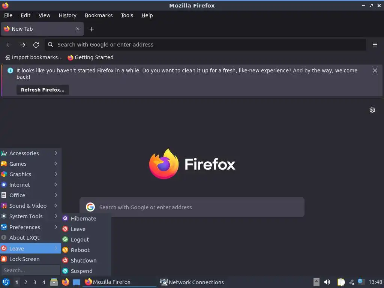Choose Hibernate from the Leave submenu
384x288 pixels.
[x=87, y=219]
